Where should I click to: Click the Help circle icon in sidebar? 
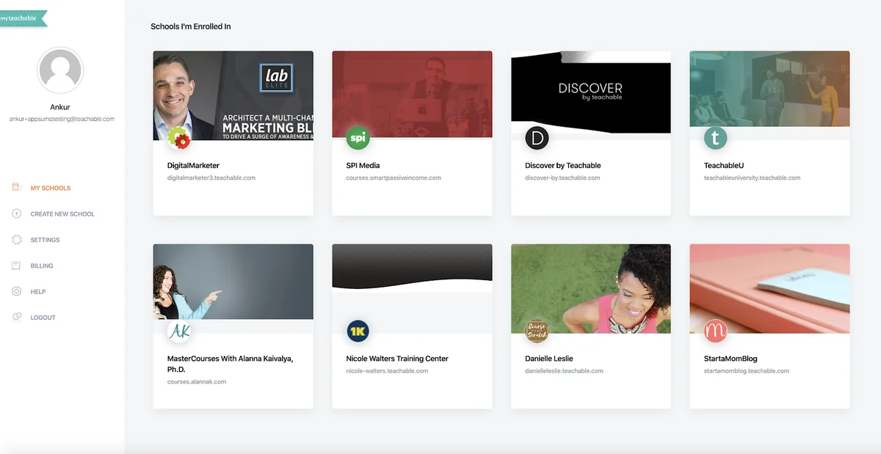pyautogui.click(x=16, y=291)
